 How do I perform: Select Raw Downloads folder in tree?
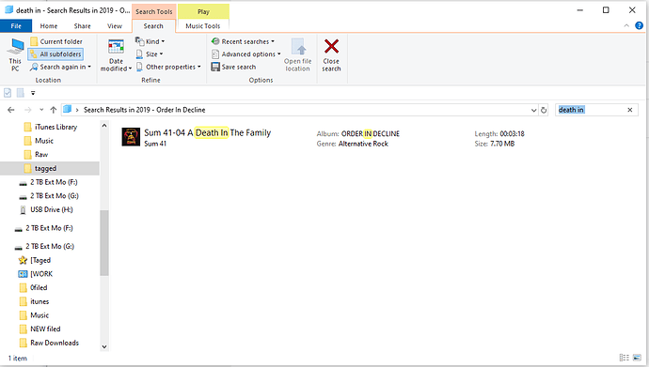[49, 343]
